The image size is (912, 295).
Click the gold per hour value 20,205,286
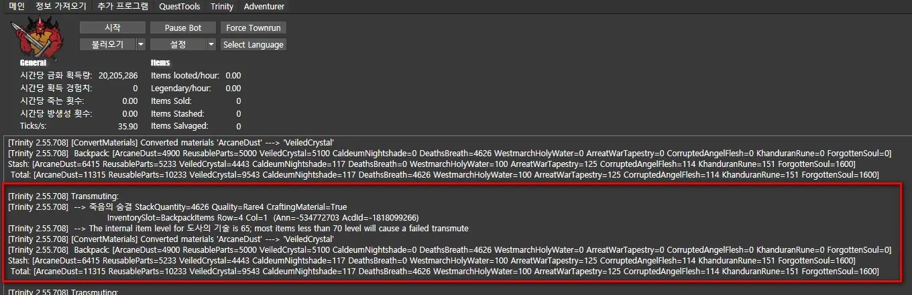coord(118,76)
